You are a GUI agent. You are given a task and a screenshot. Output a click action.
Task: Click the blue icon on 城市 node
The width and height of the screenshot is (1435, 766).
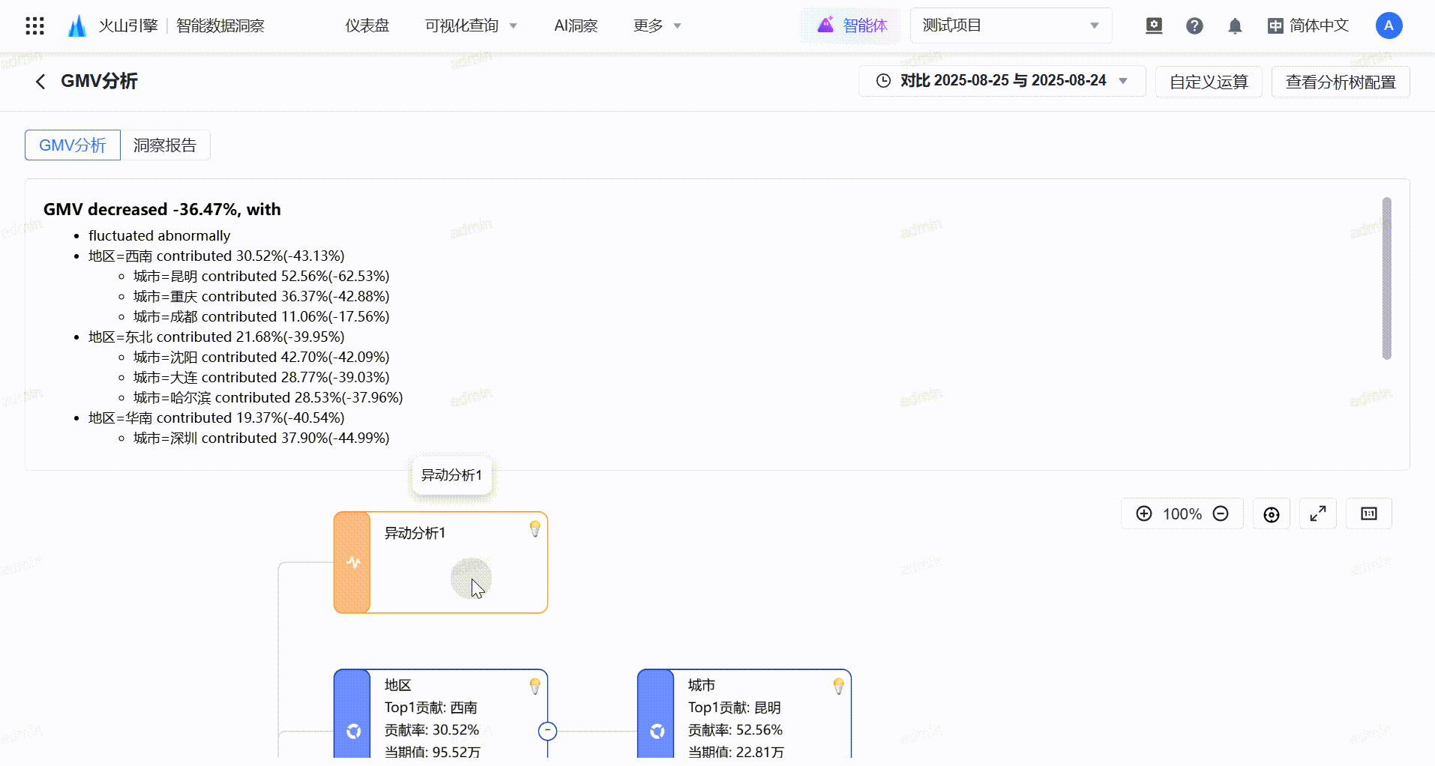[657, 731]
